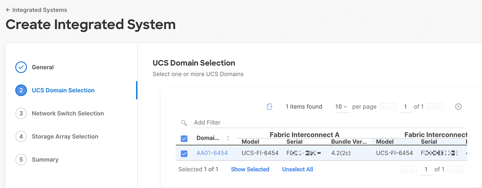Go to first page using top pager
This screenshot has width=482, height=188.
click(x=383, y=107)
